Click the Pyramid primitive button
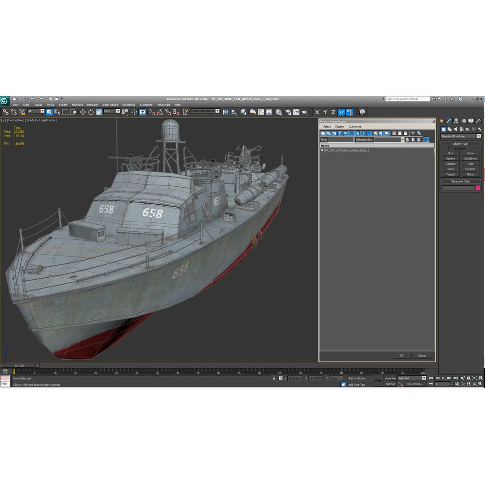The height and width of the screenshot is (485, 485). [470, 169]
